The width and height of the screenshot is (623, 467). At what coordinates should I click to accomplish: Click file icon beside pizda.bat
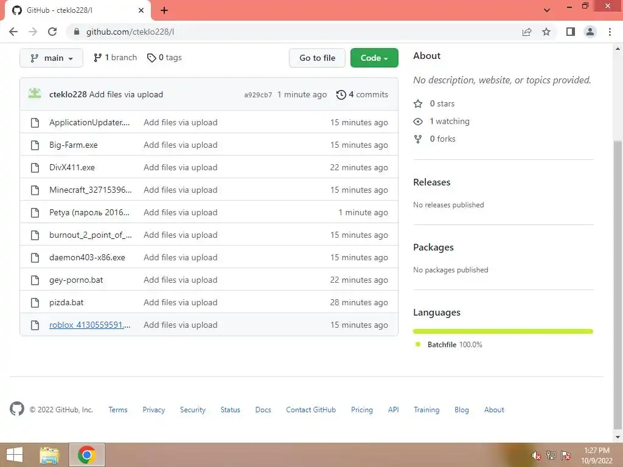[x=35, y=302]
